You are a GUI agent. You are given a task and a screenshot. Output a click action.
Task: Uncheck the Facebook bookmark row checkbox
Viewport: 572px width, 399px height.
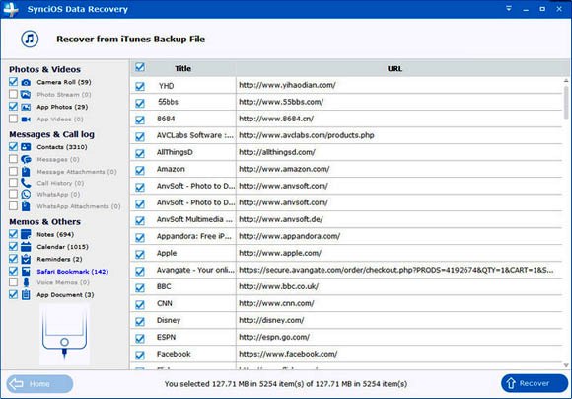point(140,355)
